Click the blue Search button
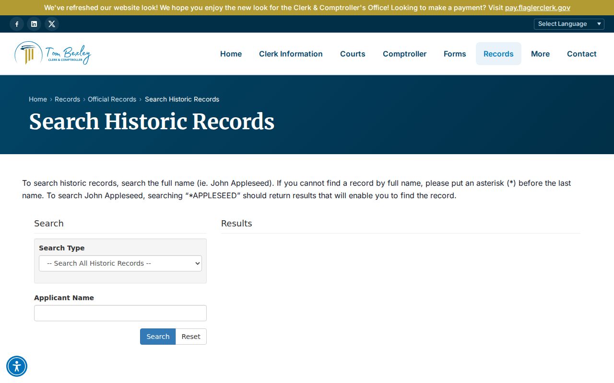Image resolution: width=614 pixels, height=383 pixels. [x=158, y=337]
